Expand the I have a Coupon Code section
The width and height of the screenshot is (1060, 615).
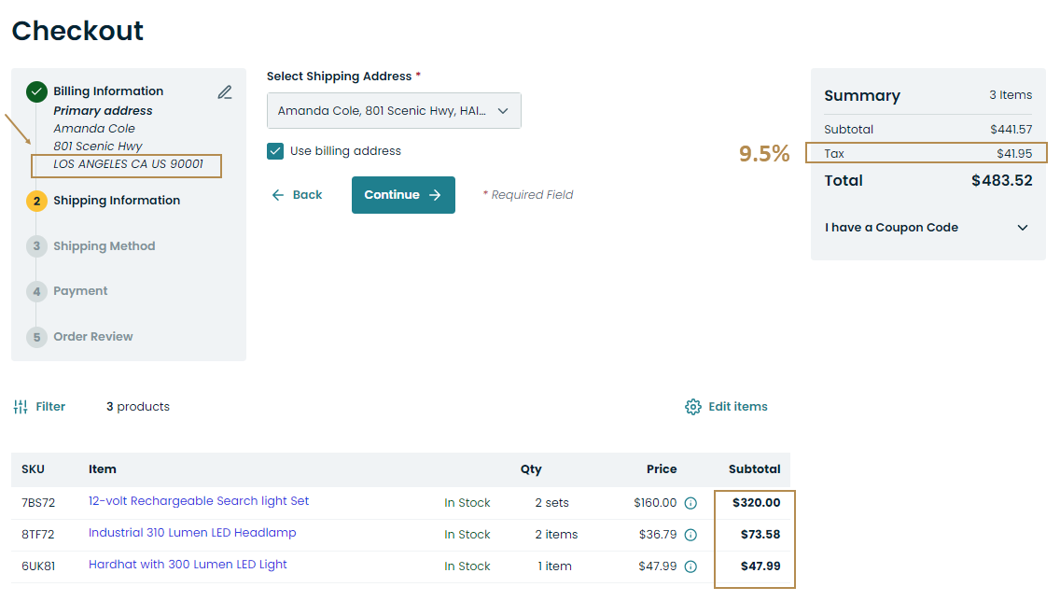click(927, 228)
